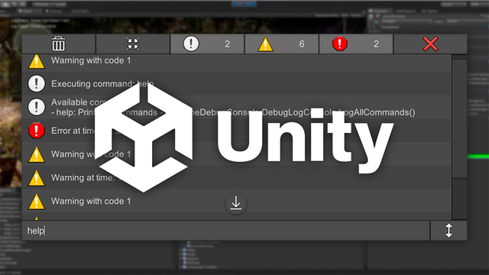Toggle warning log filter showing 6

tap(282, 44)
